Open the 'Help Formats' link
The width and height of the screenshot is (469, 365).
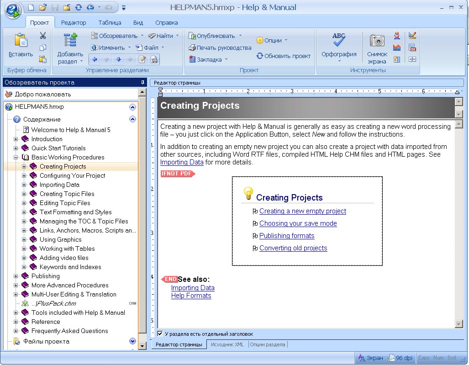coord(191,296)
